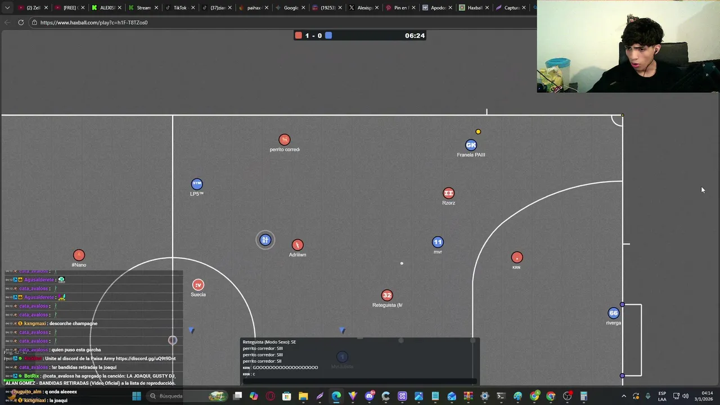Open the Windows Start menu
Viewport: 720px width, 405px height.
(137, 396)
